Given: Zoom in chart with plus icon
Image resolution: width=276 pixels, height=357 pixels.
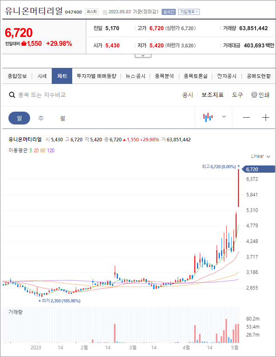Looking at the screenshot, I should click(266, 118).
